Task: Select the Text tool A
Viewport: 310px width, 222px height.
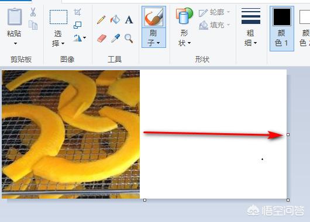Action: [x=129, y=20]
